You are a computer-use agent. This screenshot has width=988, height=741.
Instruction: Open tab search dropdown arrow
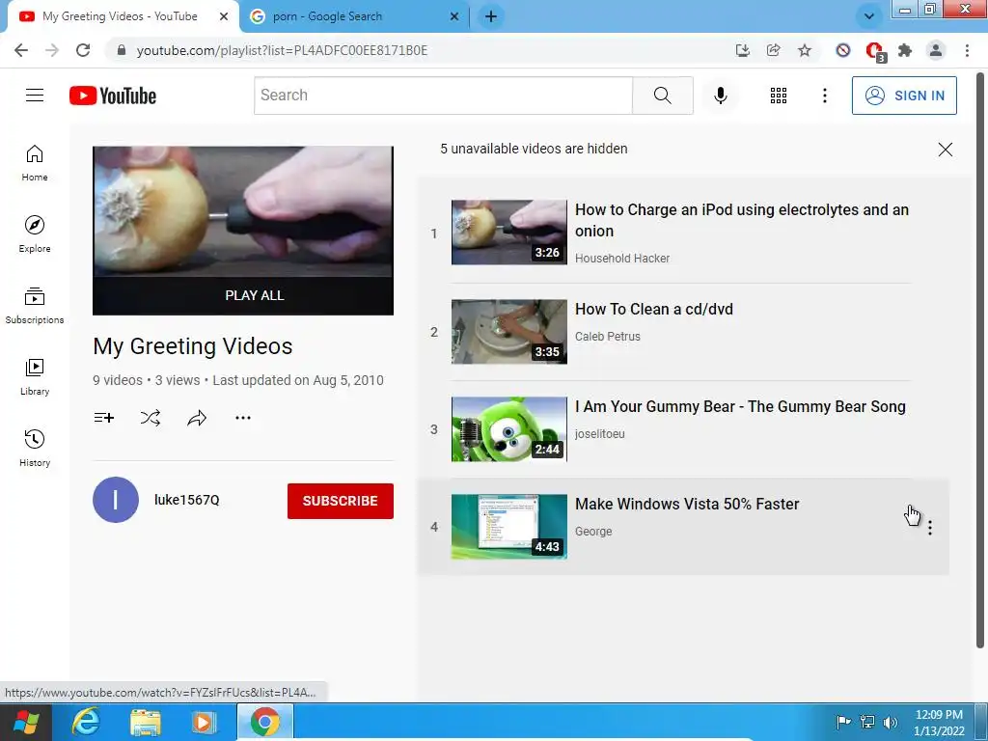(x=869, y=16)
